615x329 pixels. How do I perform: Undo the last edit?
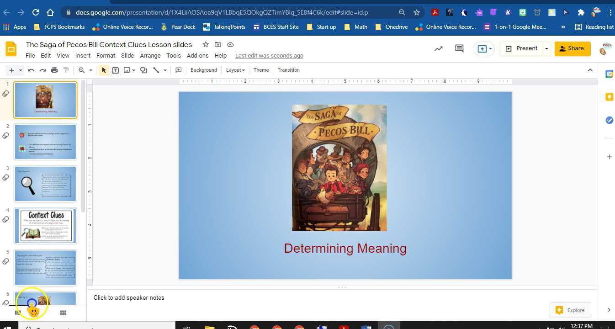point(31,70)
